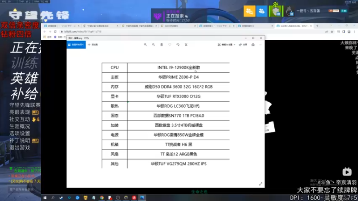The width and height of the screenshot is (358, 201).
Task: Click 添加到 in the Photos toolbar
Action: pyautogui.click(x=93, y=45)
